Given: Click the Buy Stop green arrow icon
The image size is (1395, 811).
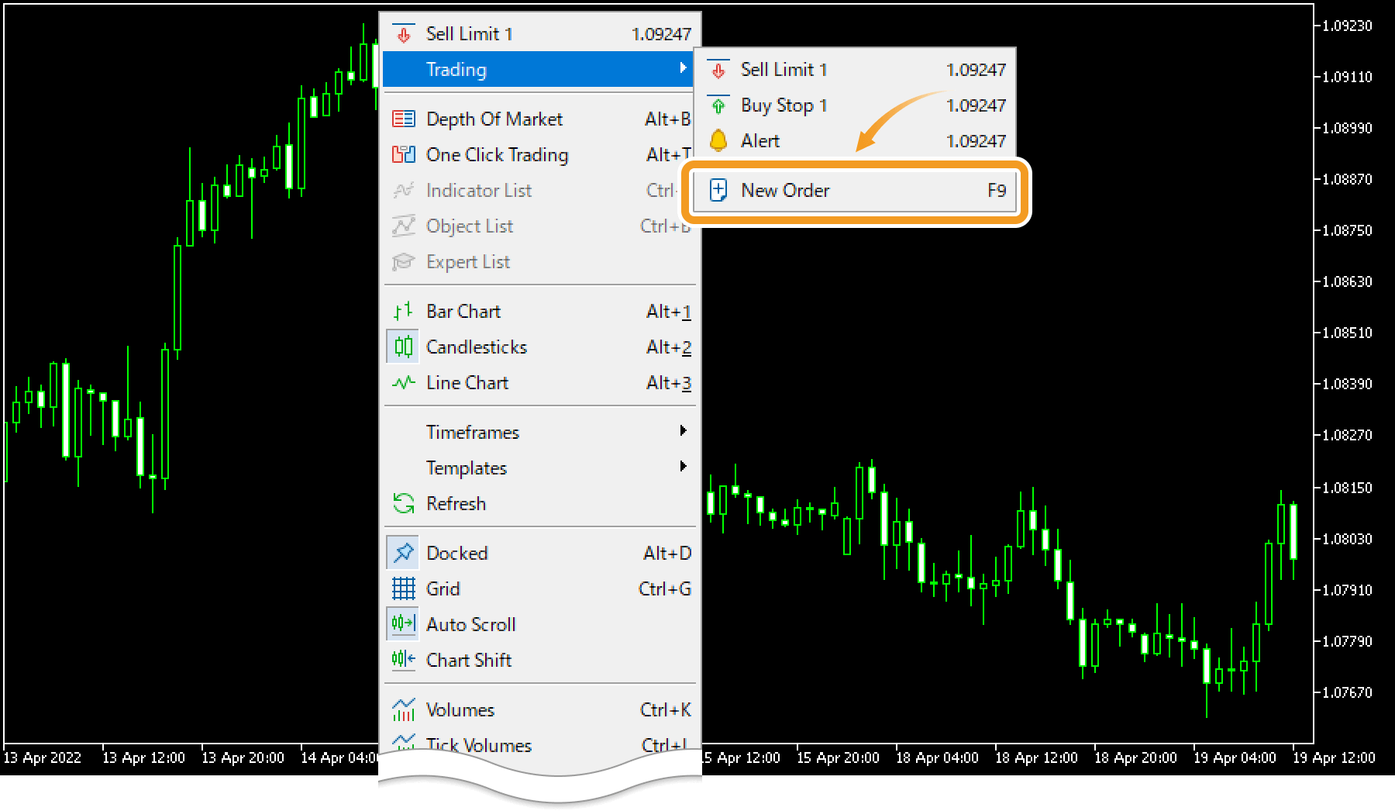Looking at the screenshot, I should point(718,105).
